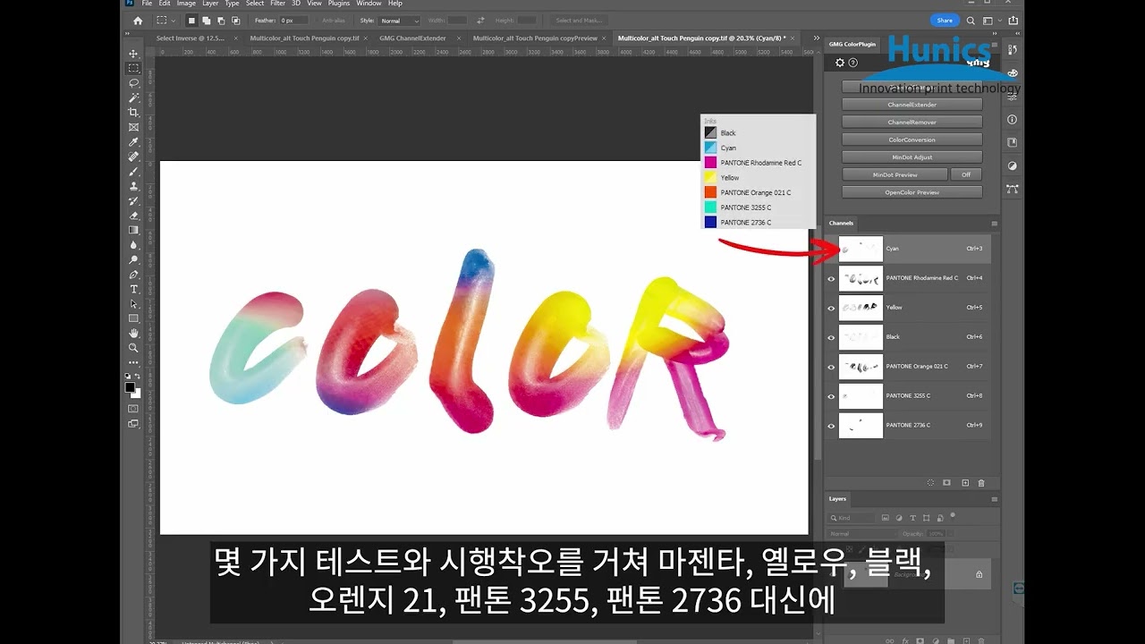Open the Channels panel menu
Image resolution: width=1145 pixels, height=644 pixels.
pyautogui.click(x=994, y=223)
